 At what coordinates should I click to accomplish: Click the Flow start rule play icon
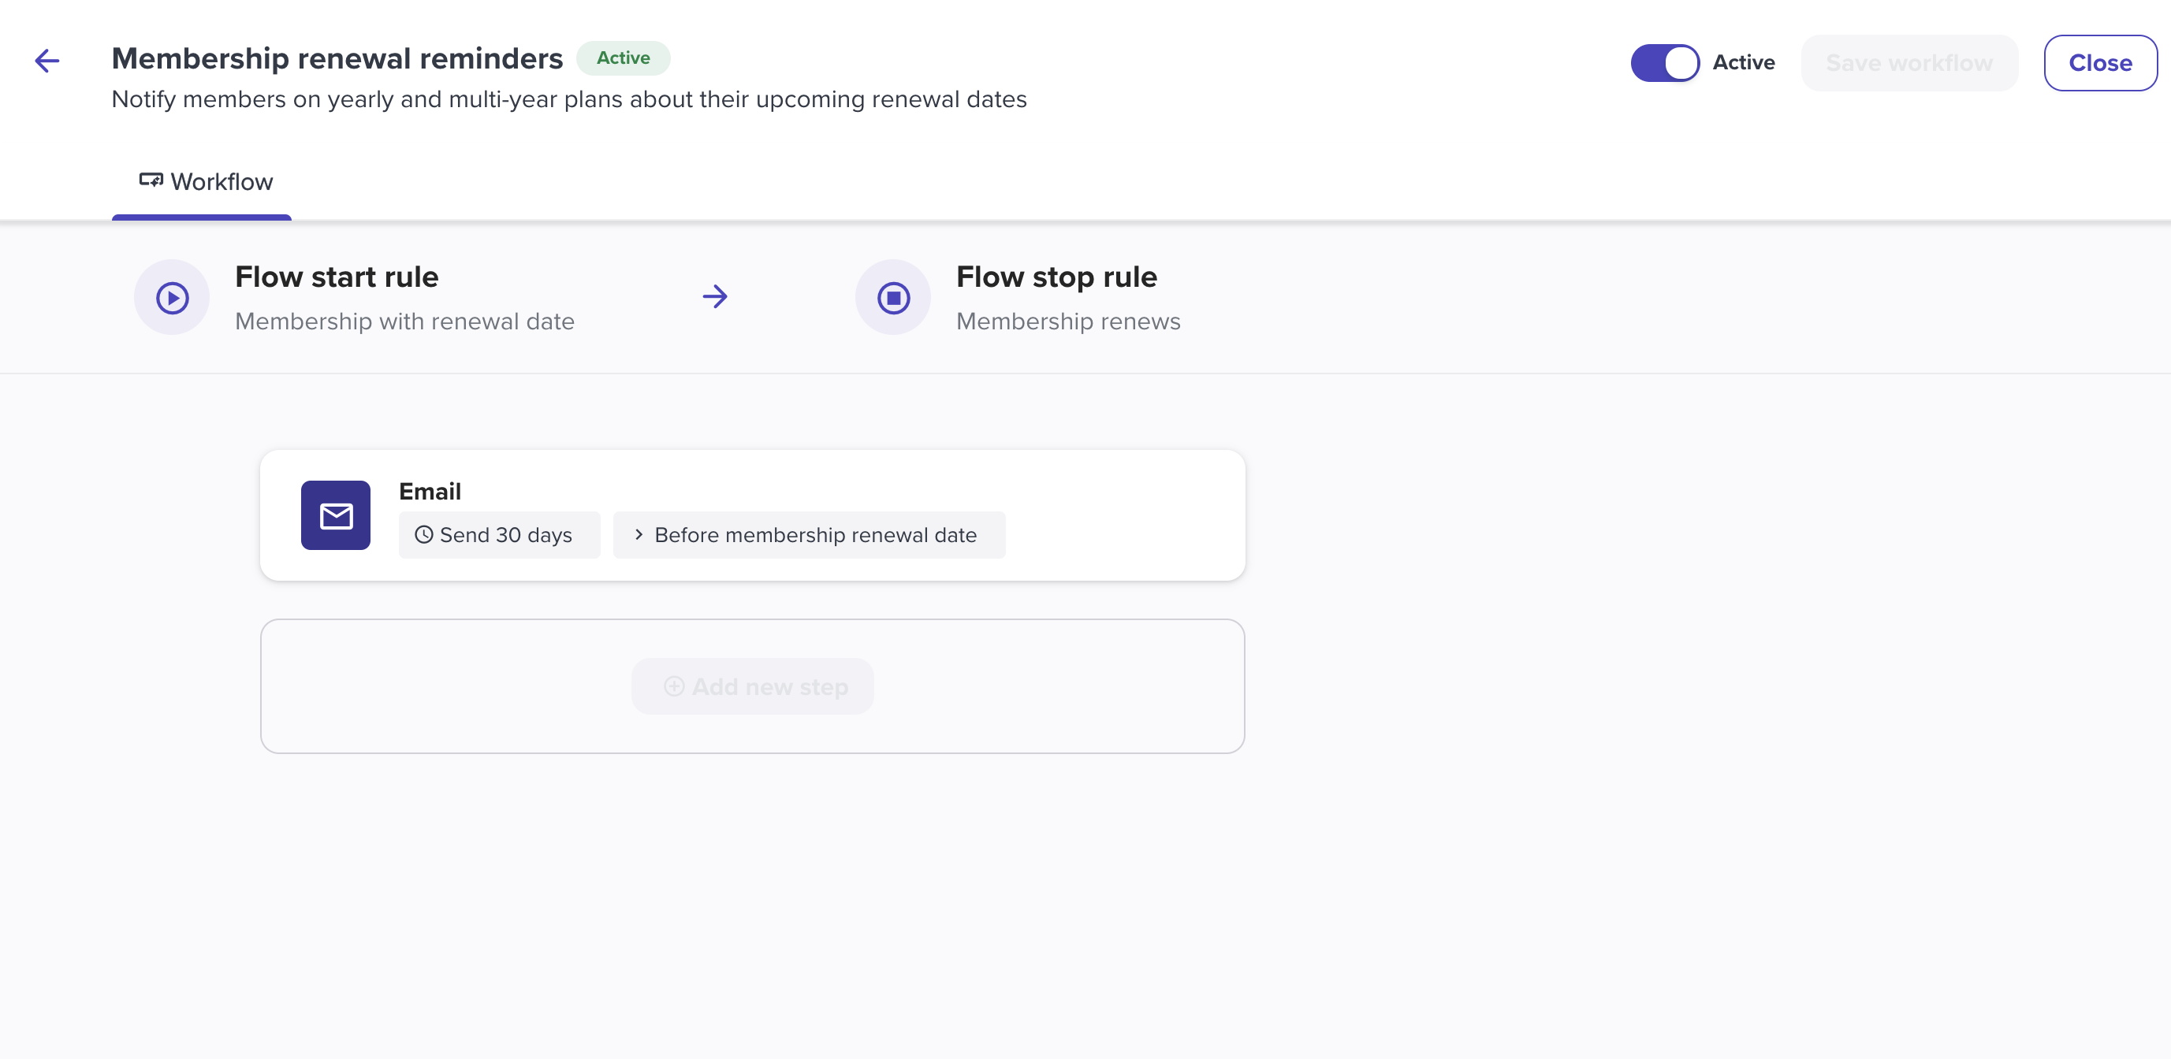pos(172,297)
